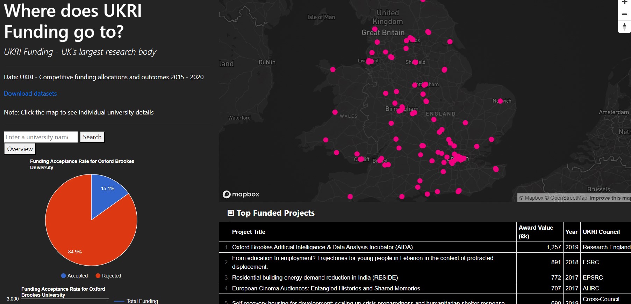Image resolution: width=631 pixels, height=304 pixels.
Task: Click the Research England council cell
Action: (607, 247)
